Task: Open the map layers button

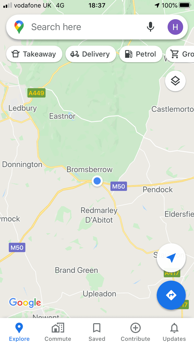Action: (x=175, y=81)
